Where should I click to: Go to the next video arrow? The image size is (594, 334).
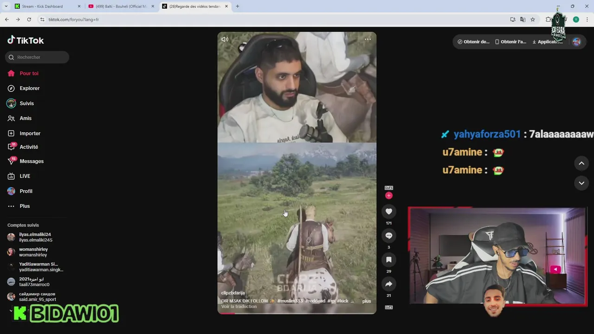(581, 183)
